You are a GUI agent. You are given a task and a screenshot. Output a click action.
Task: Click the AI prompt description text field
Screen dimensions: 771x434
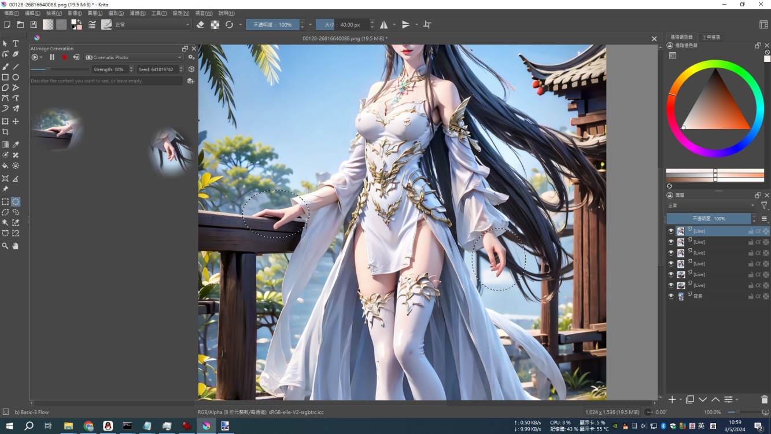coord(106,81)
